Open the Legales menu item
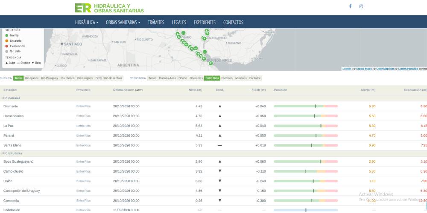Screen dimensions: 427x213 (179, 22)
